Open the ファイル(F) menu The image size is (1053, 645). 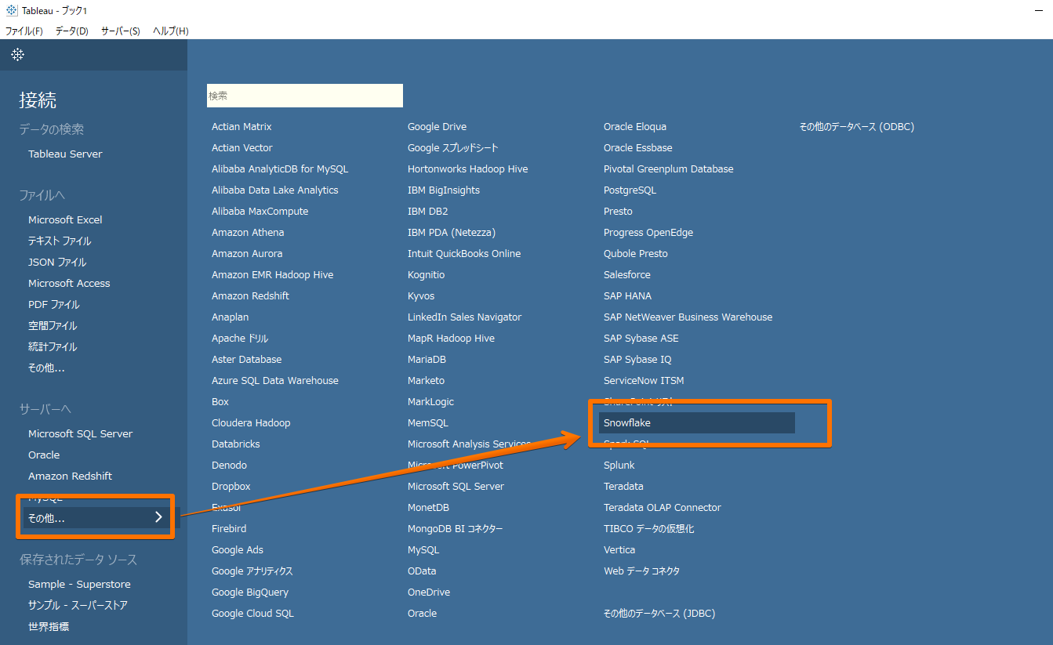(x=24, y=31)
